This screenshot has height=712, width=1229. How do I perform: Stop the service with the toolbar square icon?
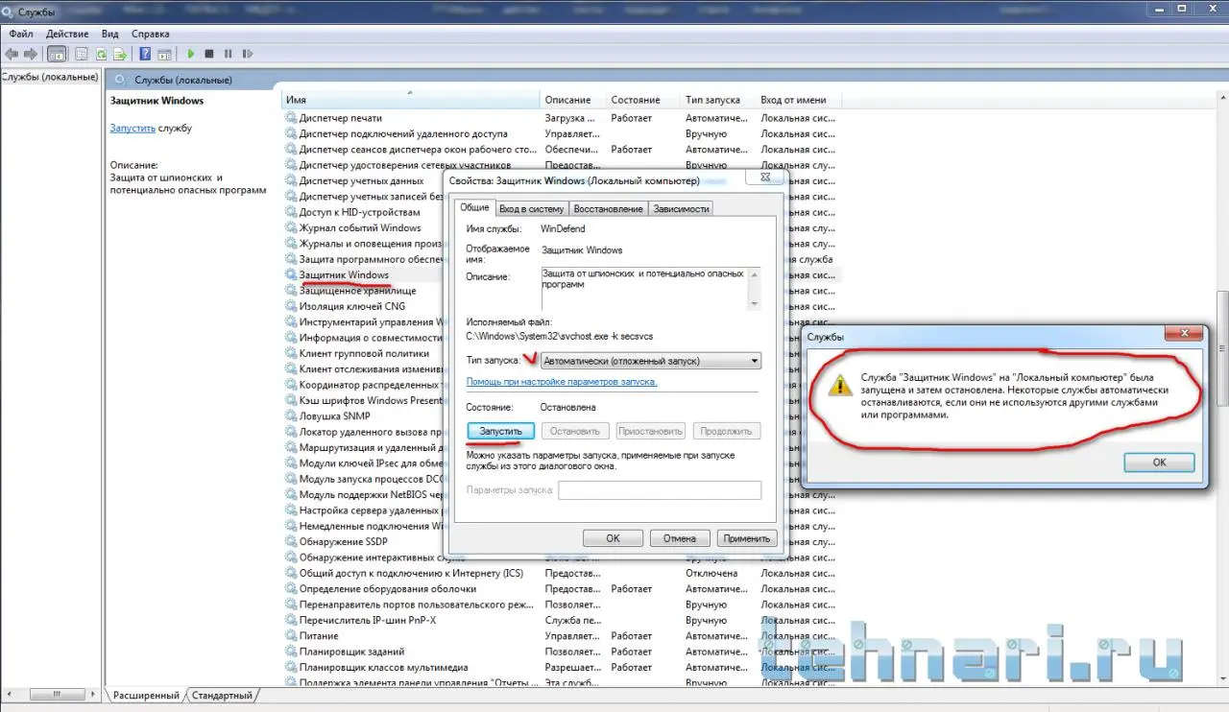tap(209, 54)
